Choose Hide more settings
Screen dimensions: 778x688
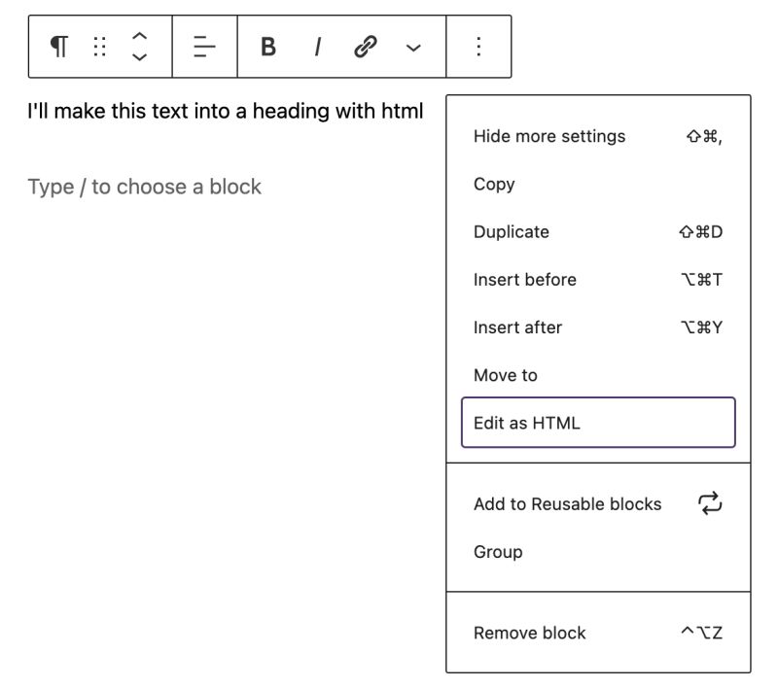coord(549,136)
